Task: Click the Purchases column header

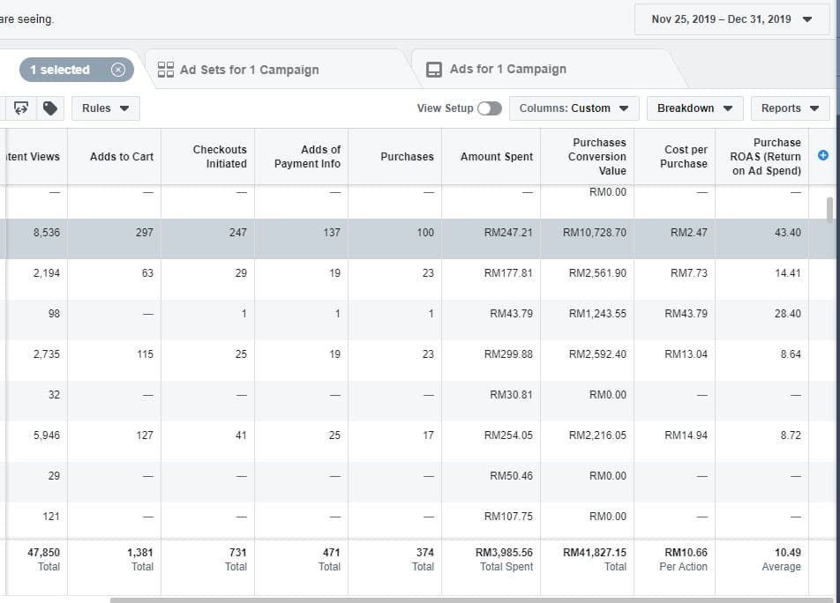Action: [x=407, y=157]
